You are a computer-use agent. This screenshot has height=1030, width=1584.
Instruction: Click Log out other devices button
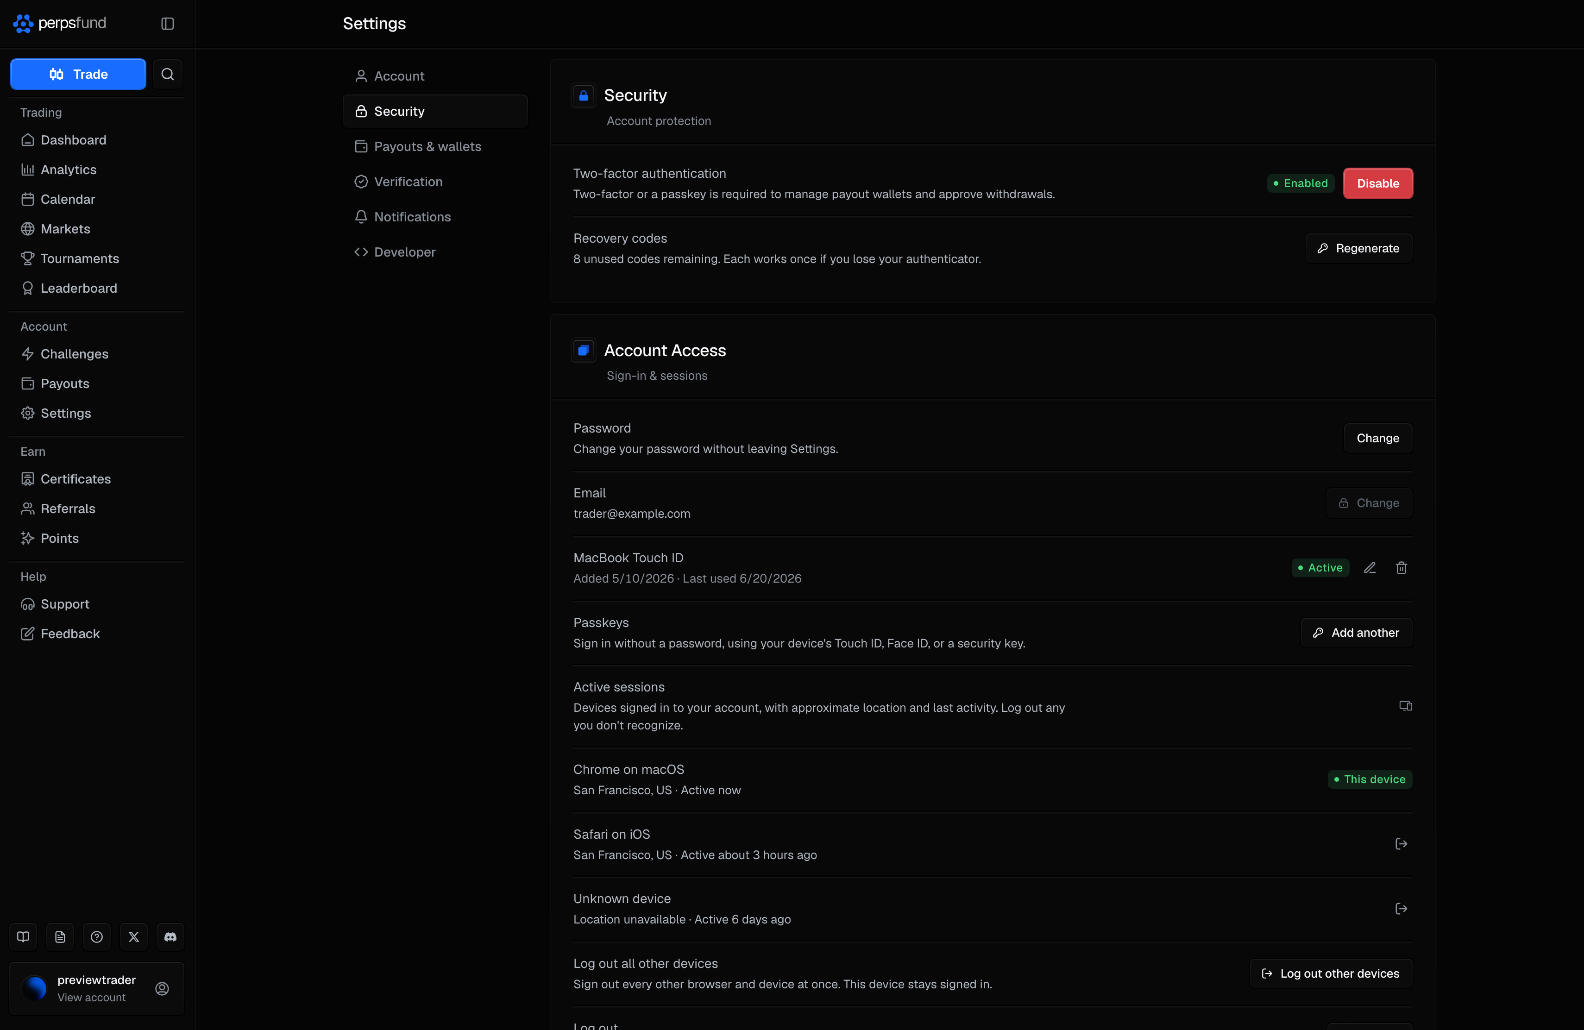click(1331, 973)
